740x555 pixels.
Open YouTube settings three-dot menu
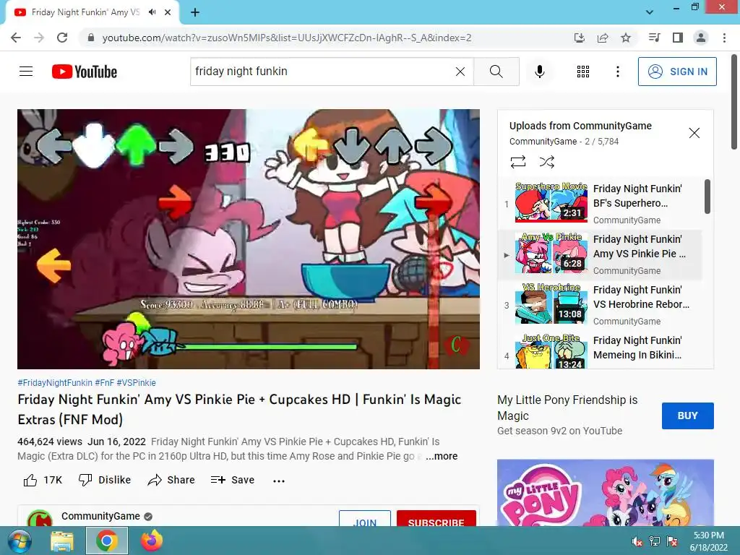coord(617,72)
